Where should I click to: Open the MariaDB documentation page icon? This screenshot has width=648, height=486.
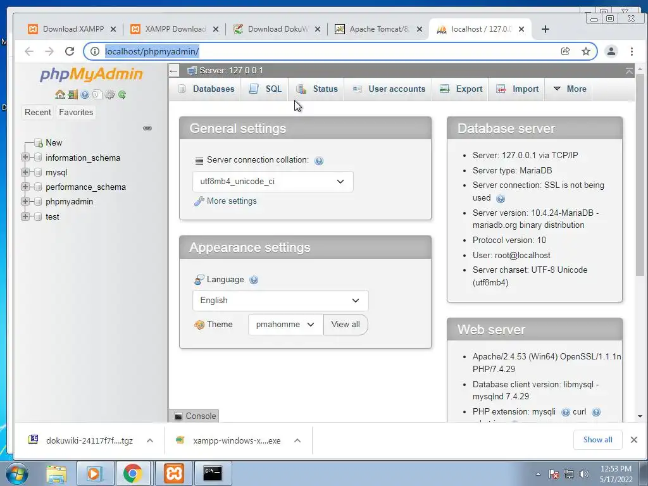[x=97, y=95]
